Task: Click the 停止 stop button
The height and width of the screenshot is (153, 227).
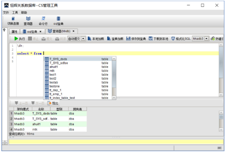Action: click(33, 39)
